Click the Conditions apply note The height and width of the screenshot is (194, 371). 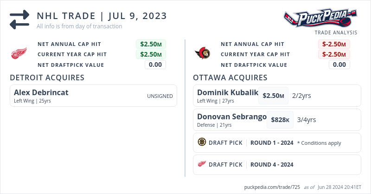point(319,142)
